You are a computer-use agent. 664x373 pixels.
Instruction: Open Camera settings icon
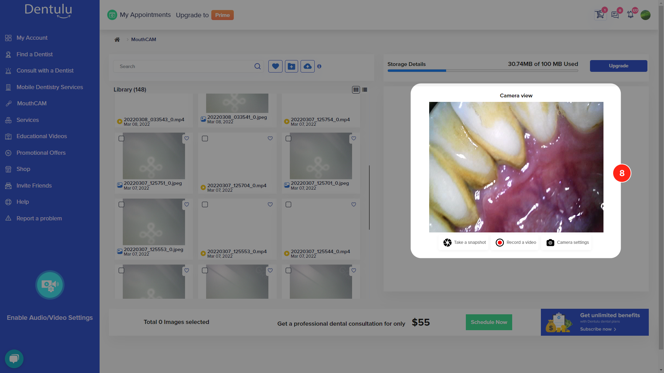551,242
